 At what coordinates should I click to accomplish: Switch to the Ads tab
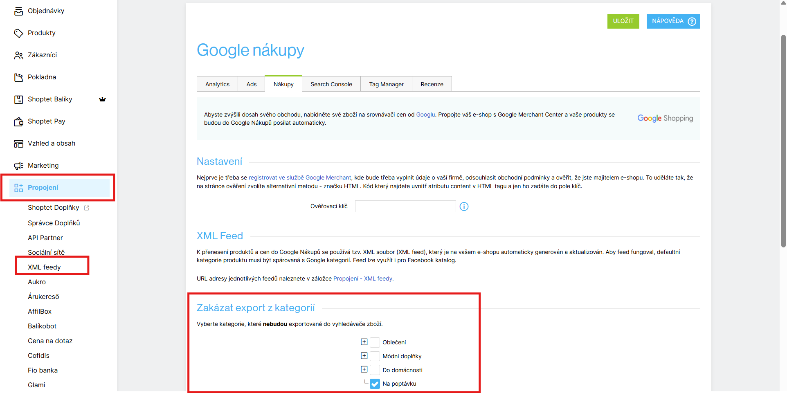(251, 84)
